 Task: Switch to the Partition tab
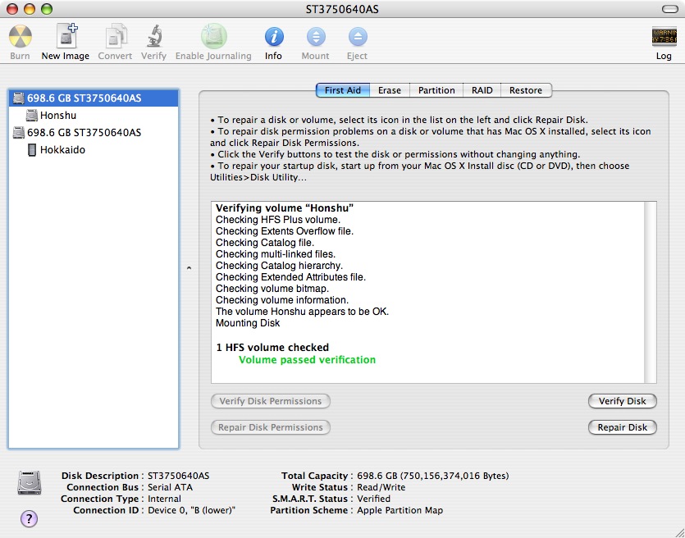(436, 90)
